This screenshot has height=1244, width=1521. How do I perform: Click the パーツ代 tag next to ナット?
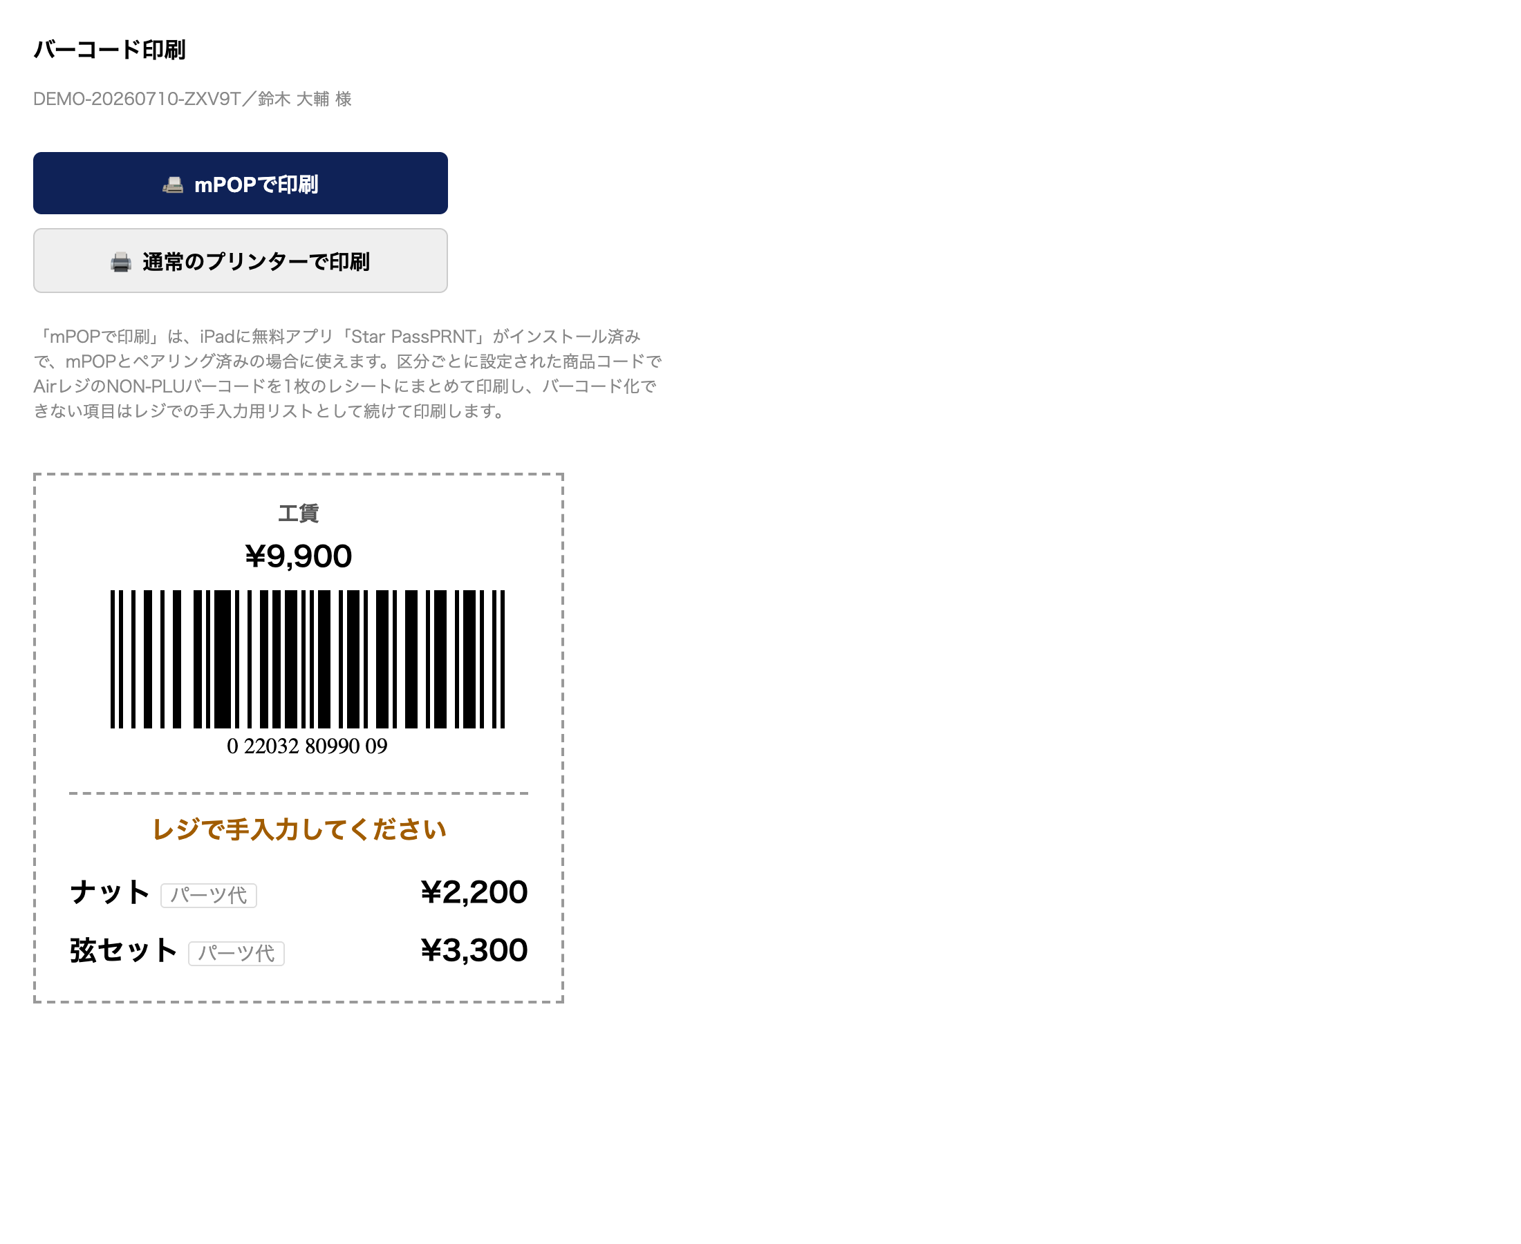[209, 895]
